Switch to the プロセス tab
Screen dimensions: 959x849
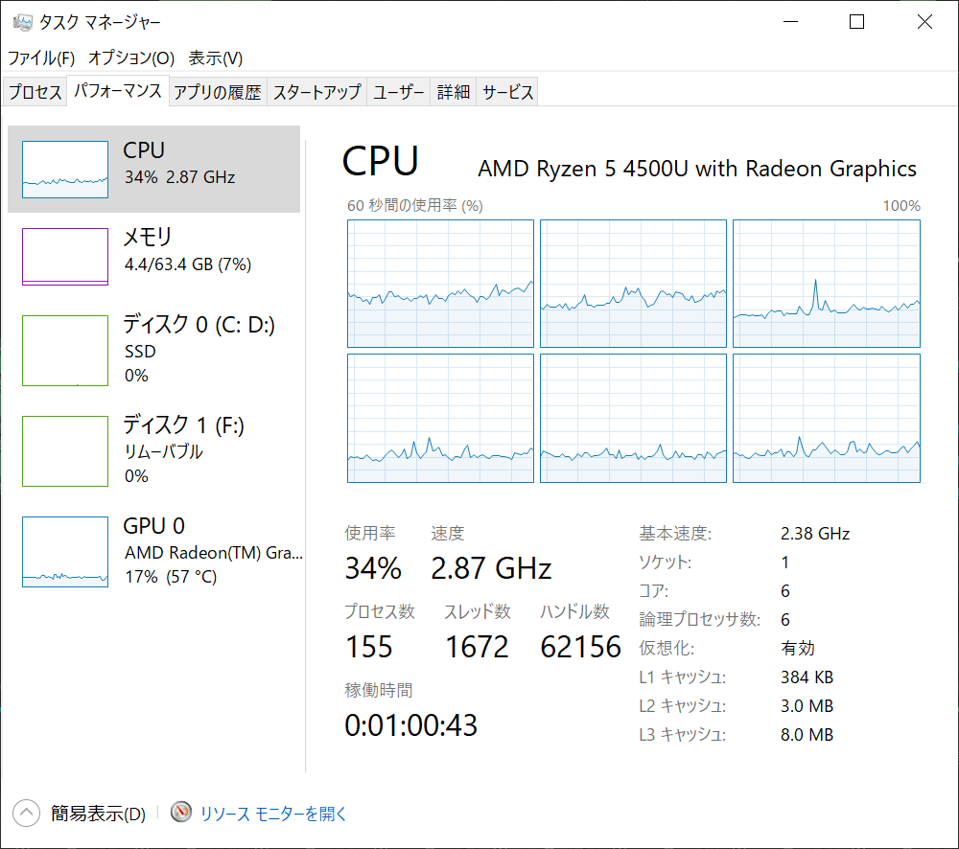35,92
